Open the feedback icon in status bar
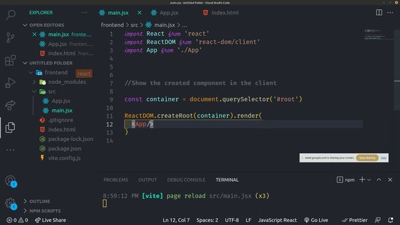400x225 pixels. coord(377,220)
